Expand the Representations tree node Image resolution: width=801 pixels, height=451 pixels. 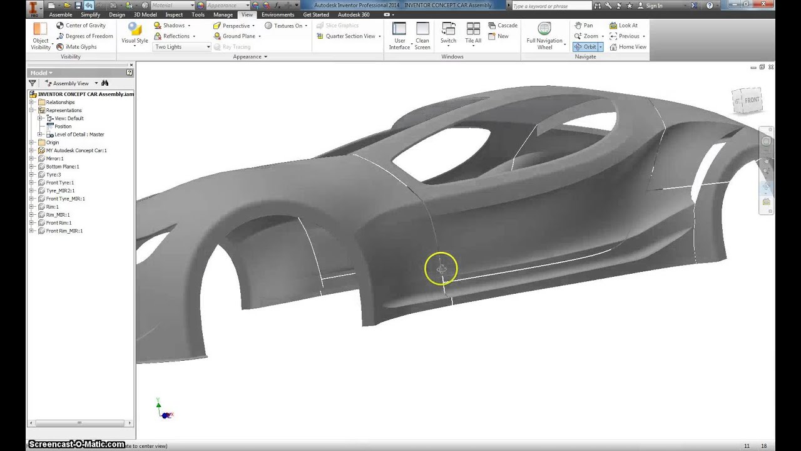point(30,110)
